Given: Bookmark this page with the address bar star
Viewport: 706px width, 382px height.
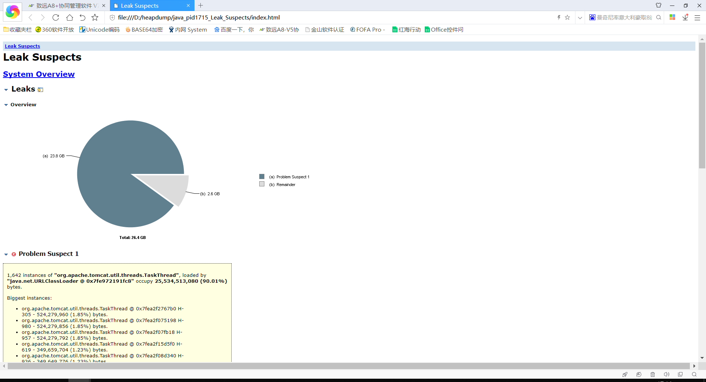Looking at the screenshot, I should click(567, 17).
